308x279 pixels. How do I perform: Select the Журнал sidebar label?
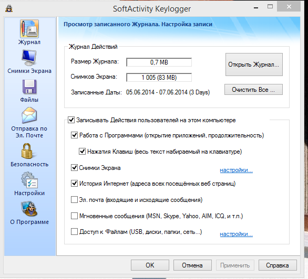[x=29, y=42]
